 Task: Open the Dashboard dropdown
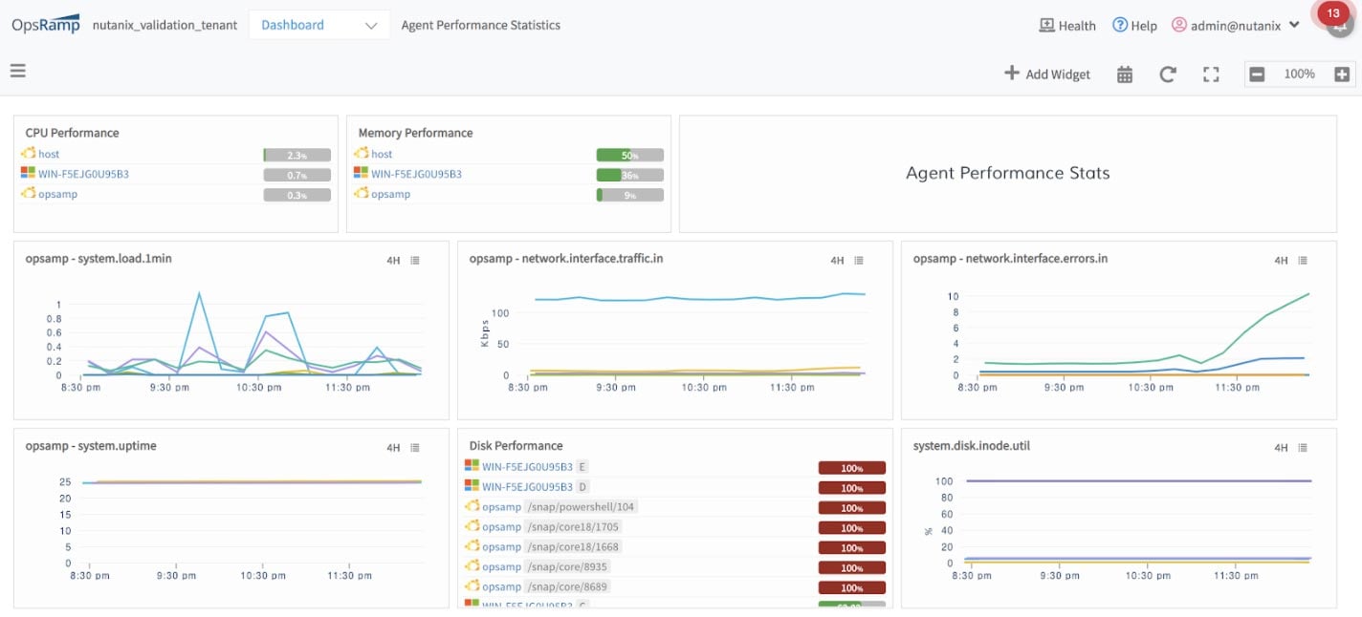point(319,25)
